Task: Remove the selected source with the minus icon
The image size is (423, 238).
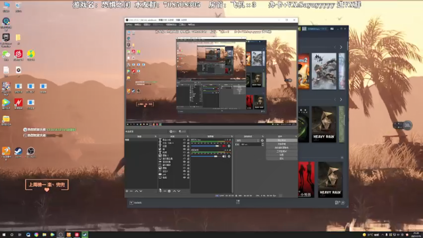Action: tap(165, 191)
